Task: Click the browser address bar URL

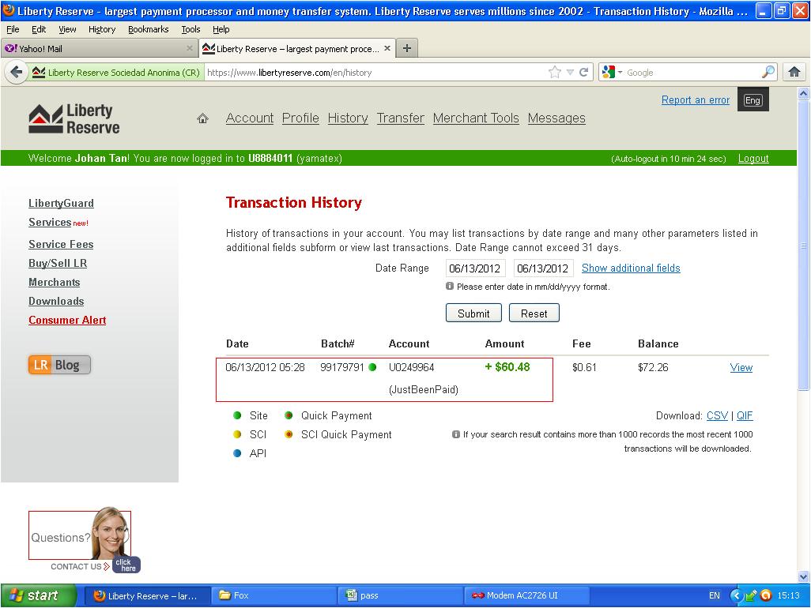Action: click(376, 73)
